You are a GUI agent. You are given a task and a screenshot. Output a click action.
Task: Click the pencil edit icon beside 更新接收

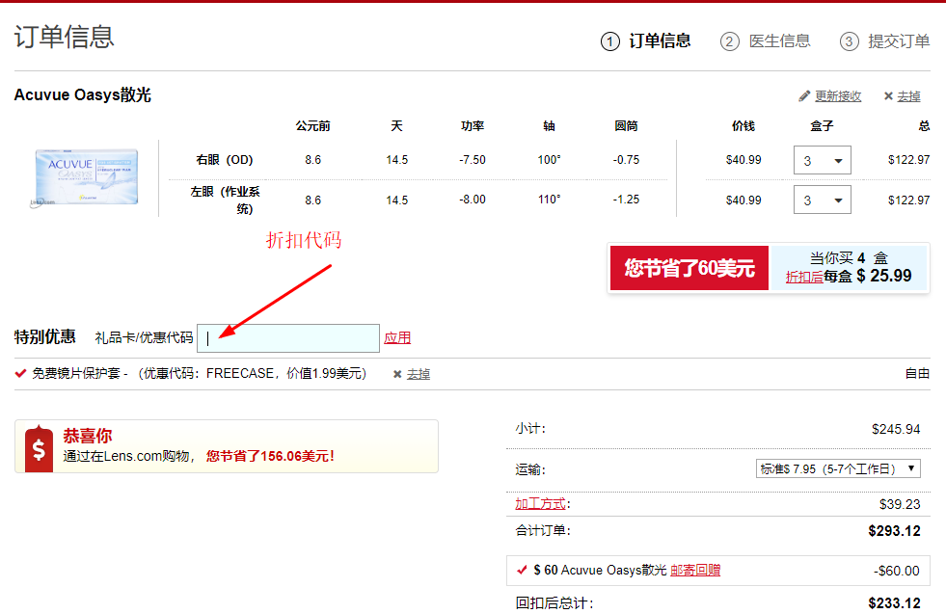click(804, 96)
